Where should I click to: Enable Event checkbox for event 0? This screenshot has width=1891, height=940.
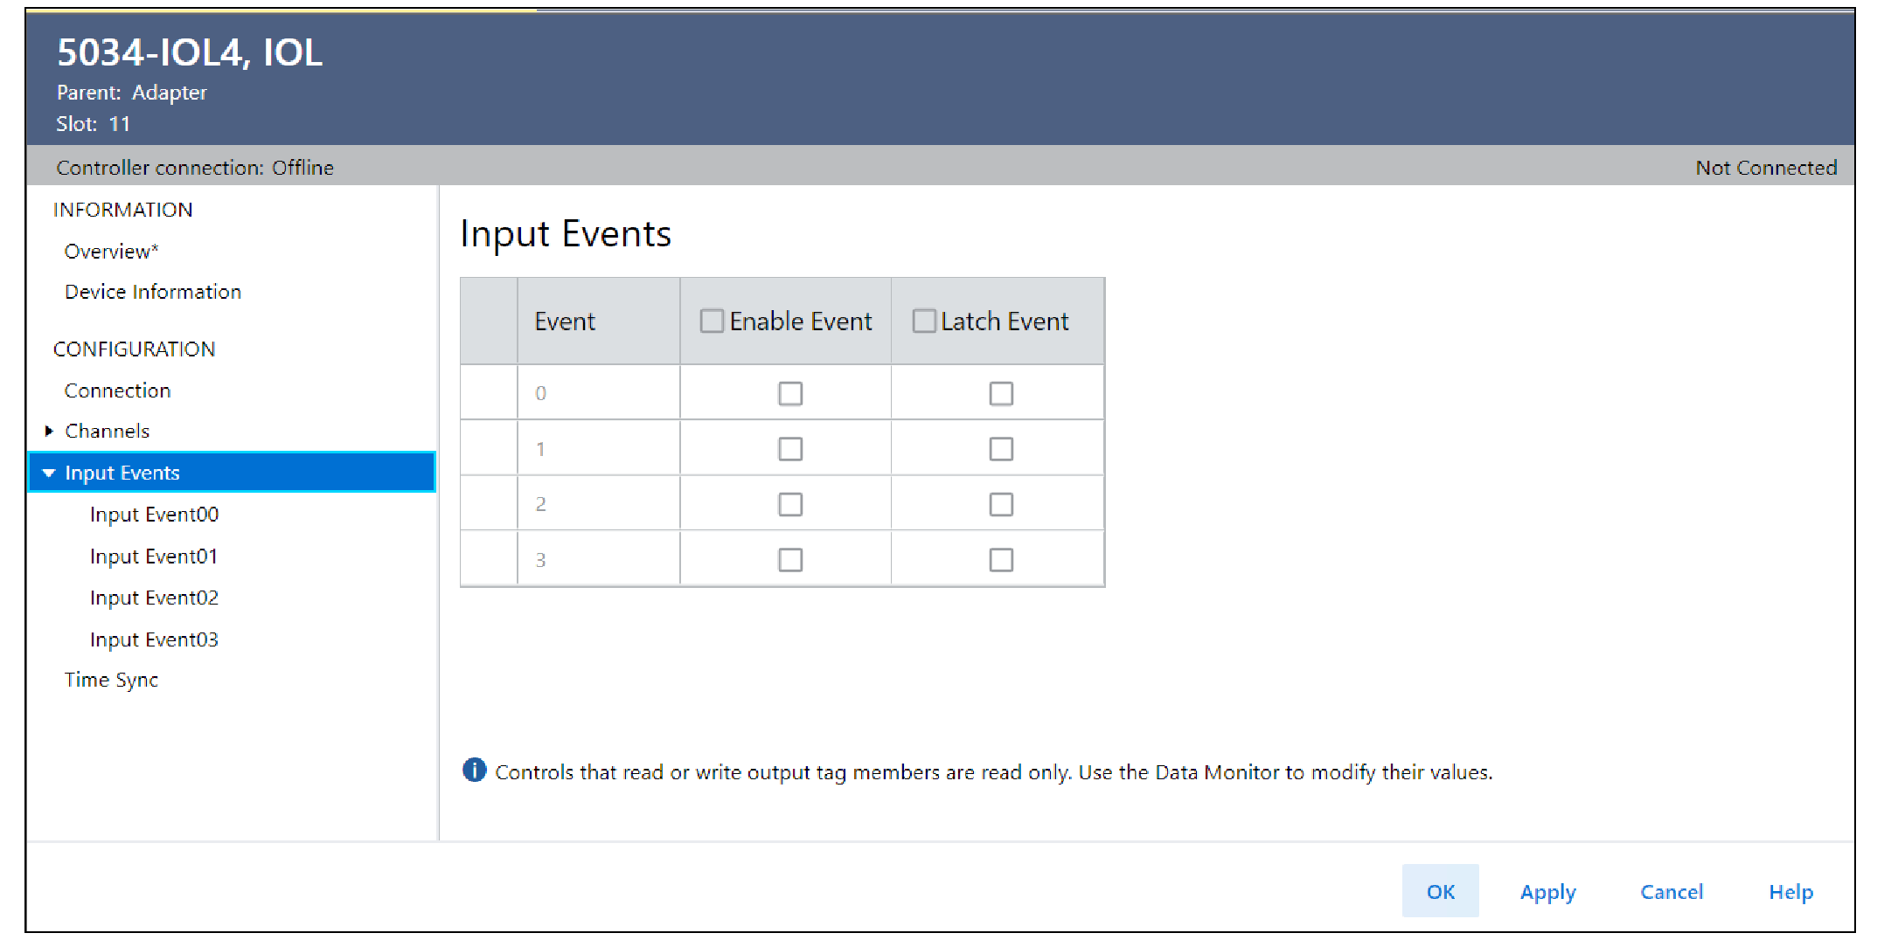point(790,394)
